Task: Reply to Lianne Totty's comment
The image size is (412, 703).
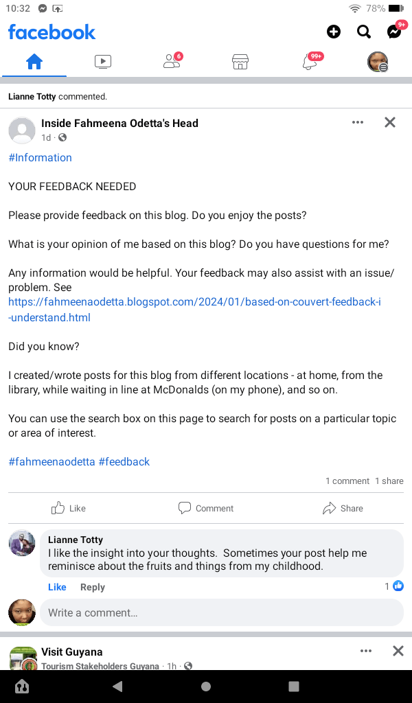Action: tap(93, 587)
